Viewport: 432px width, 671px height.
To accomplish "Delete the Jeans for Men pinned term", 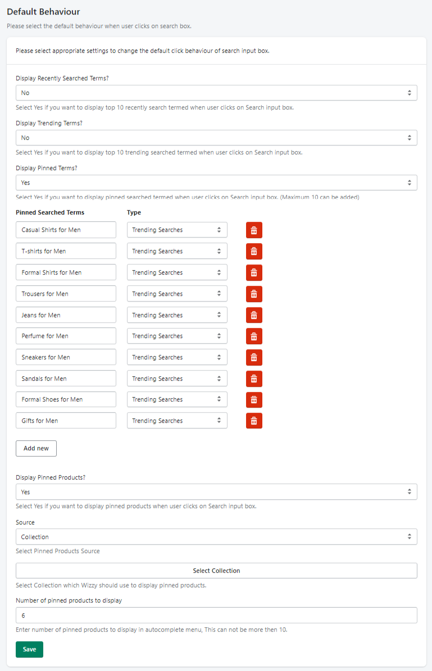I will 254,316.
